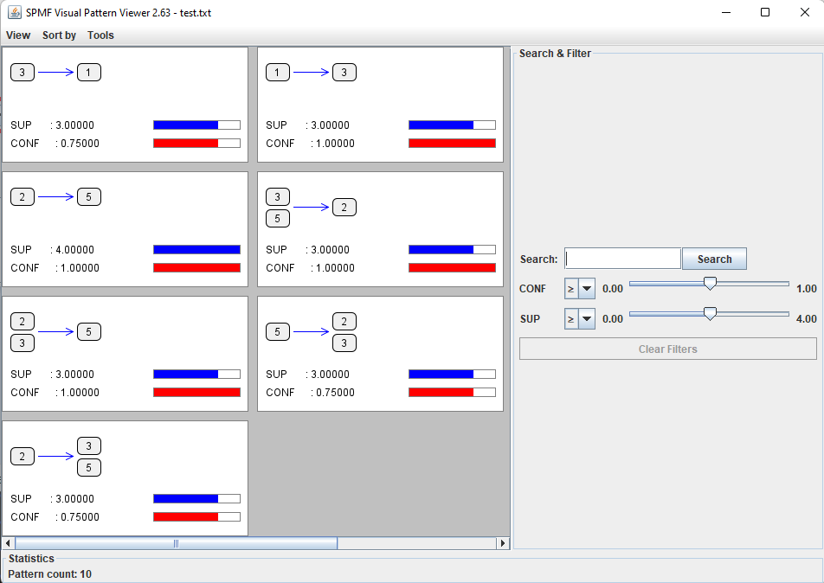Expand the SUP comparison operator dropdown
The image size is (824, 583).
(x=587, y=319)
